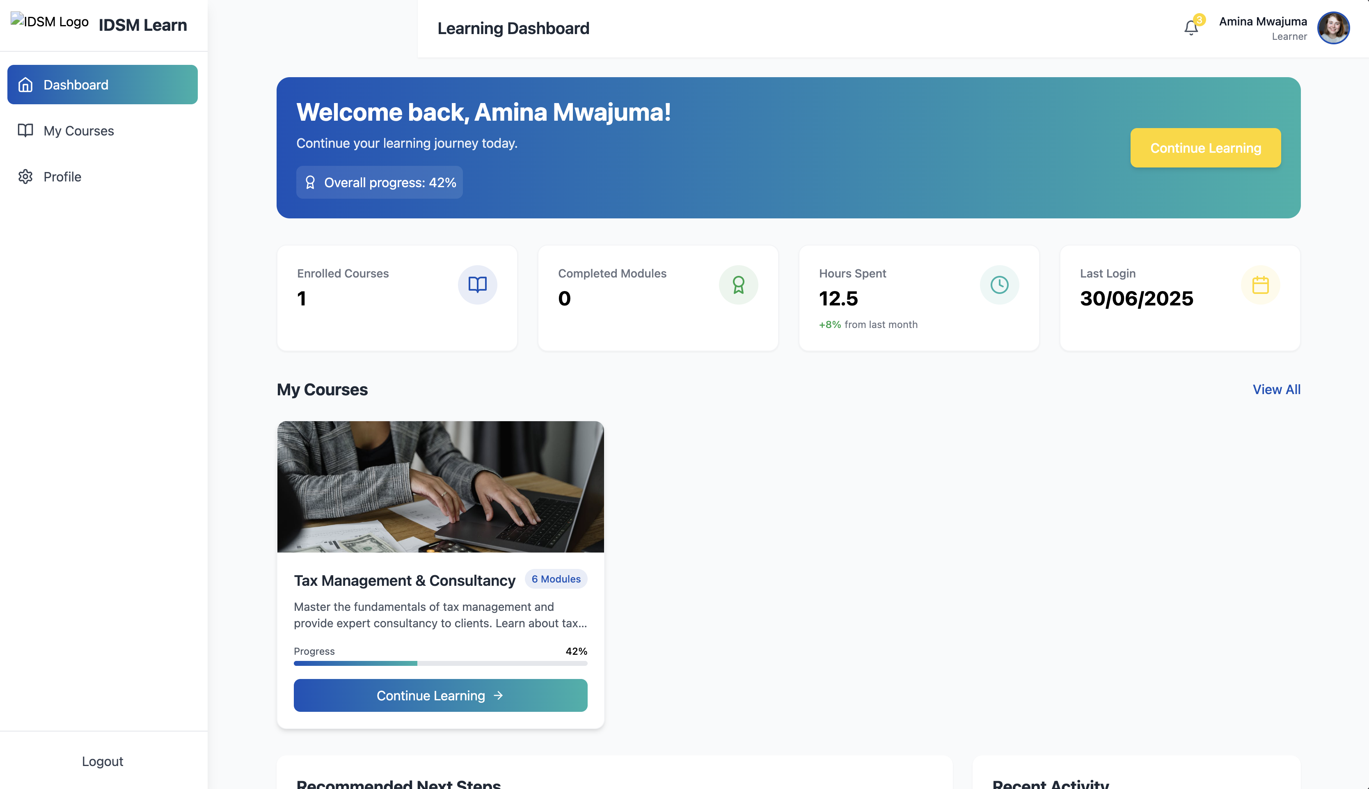The height and width of the screenshot is (789, 1369).
Task: Click the award icon beside Overall progress
Action: coord(310,183)
